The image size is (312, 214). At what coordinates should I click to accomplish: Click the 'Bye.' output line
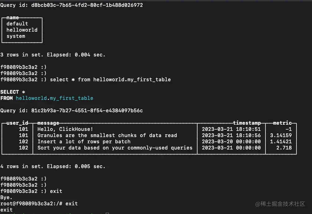7,198
